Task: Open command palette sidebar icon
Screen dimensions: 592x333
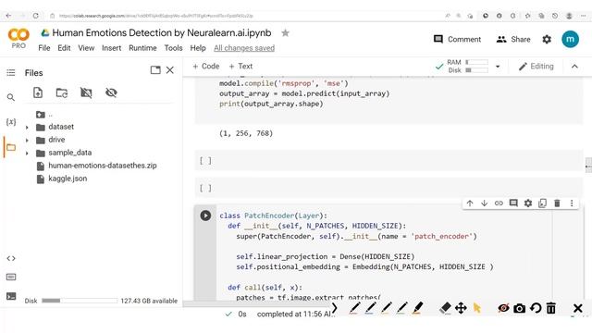Action: pos(11,277)
